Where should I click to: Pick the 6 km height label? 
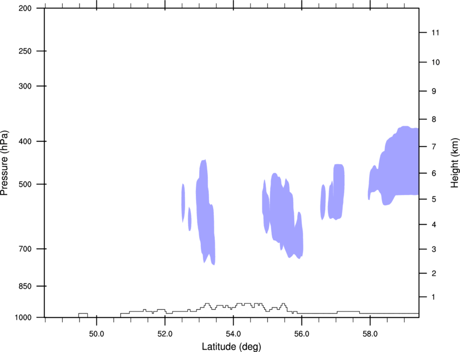coord(434,173)
